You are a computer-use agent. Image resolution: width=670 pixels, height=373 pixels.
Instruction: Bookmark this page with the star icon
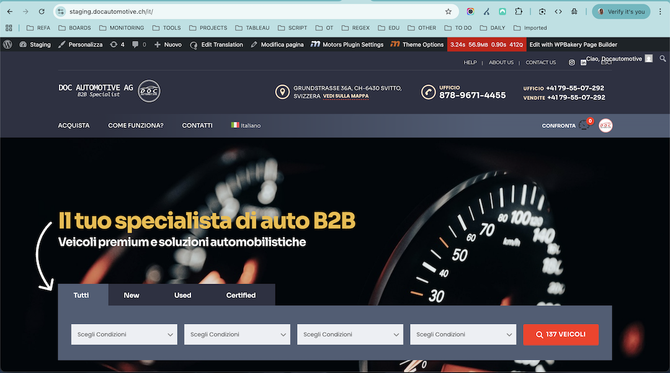[449, 12]
